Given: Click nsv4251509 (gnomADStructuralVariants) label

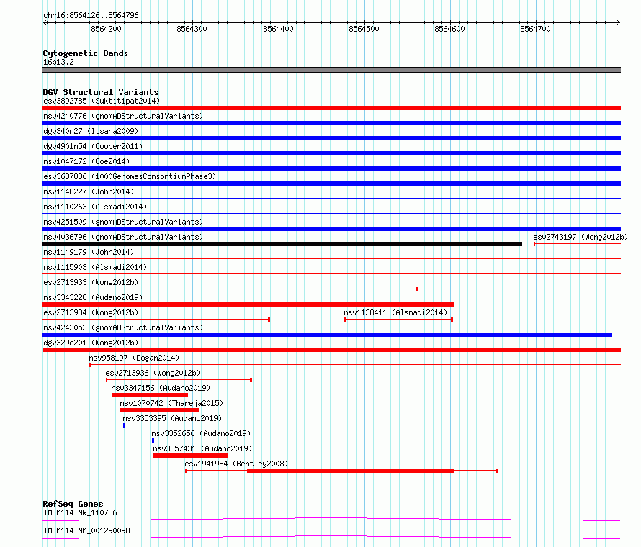Looking at the screenshot, I should 123,222.
